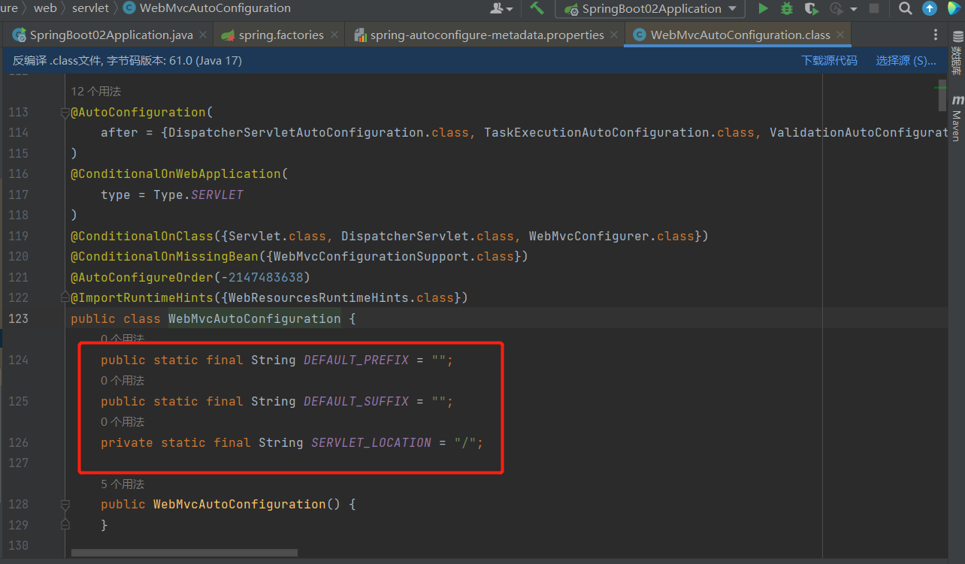The image size is (965, 564).
Task: Collapse the fold marker at line 122
Action: [65, 298]
